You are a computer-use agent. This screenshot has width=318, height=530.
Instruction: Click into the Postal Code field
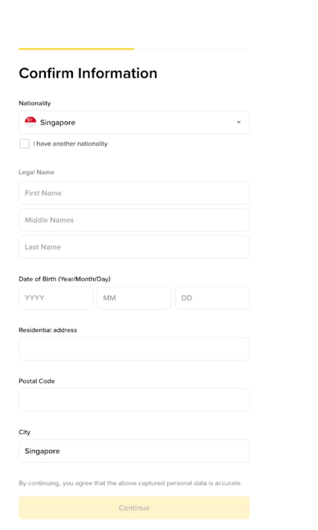click(x=134, y=400)
